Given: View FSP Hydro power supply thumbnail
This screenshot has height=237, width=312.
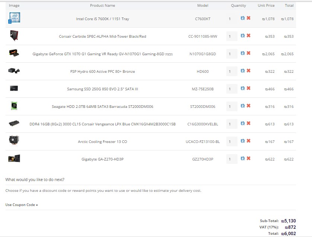Looking at the screenshot, I should point(14,71).
